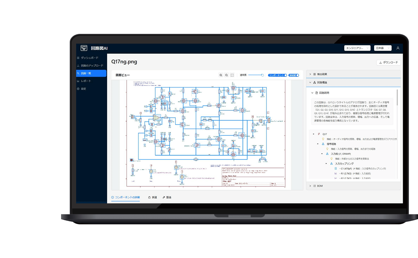Switch to the 調達 tab
This screenshot has width=418, height=258.
152,197
